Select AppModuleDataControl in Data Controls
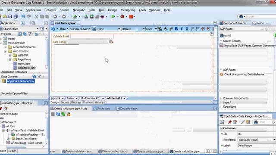Image resolution: width=276 pixels, height=155 pixels. pyautogui.click(x=21, y=81)
